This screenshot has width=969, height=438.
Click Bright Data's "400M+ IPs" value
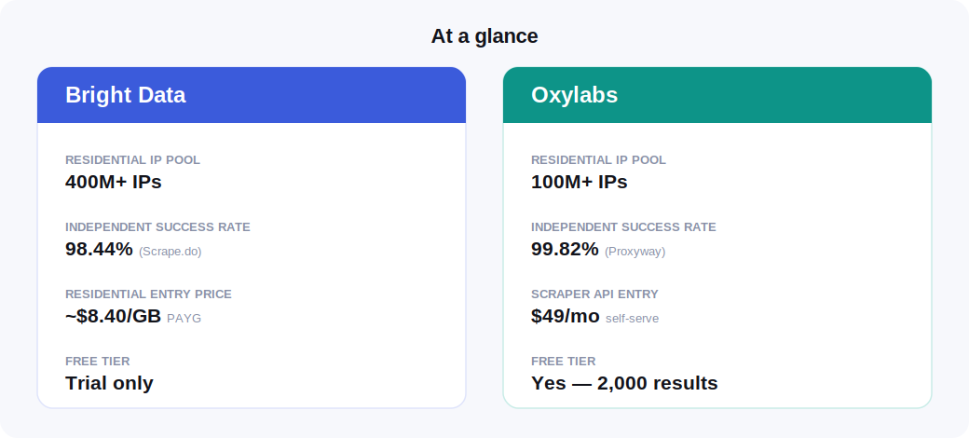114,183
